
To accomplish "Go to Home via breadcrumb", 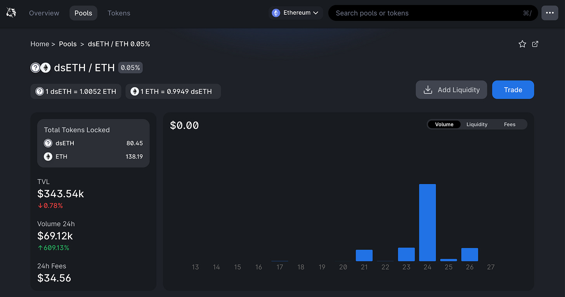I will (40, 44).
